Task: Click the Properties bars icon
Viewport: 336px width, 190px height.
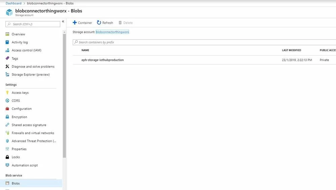Action: 7,149
